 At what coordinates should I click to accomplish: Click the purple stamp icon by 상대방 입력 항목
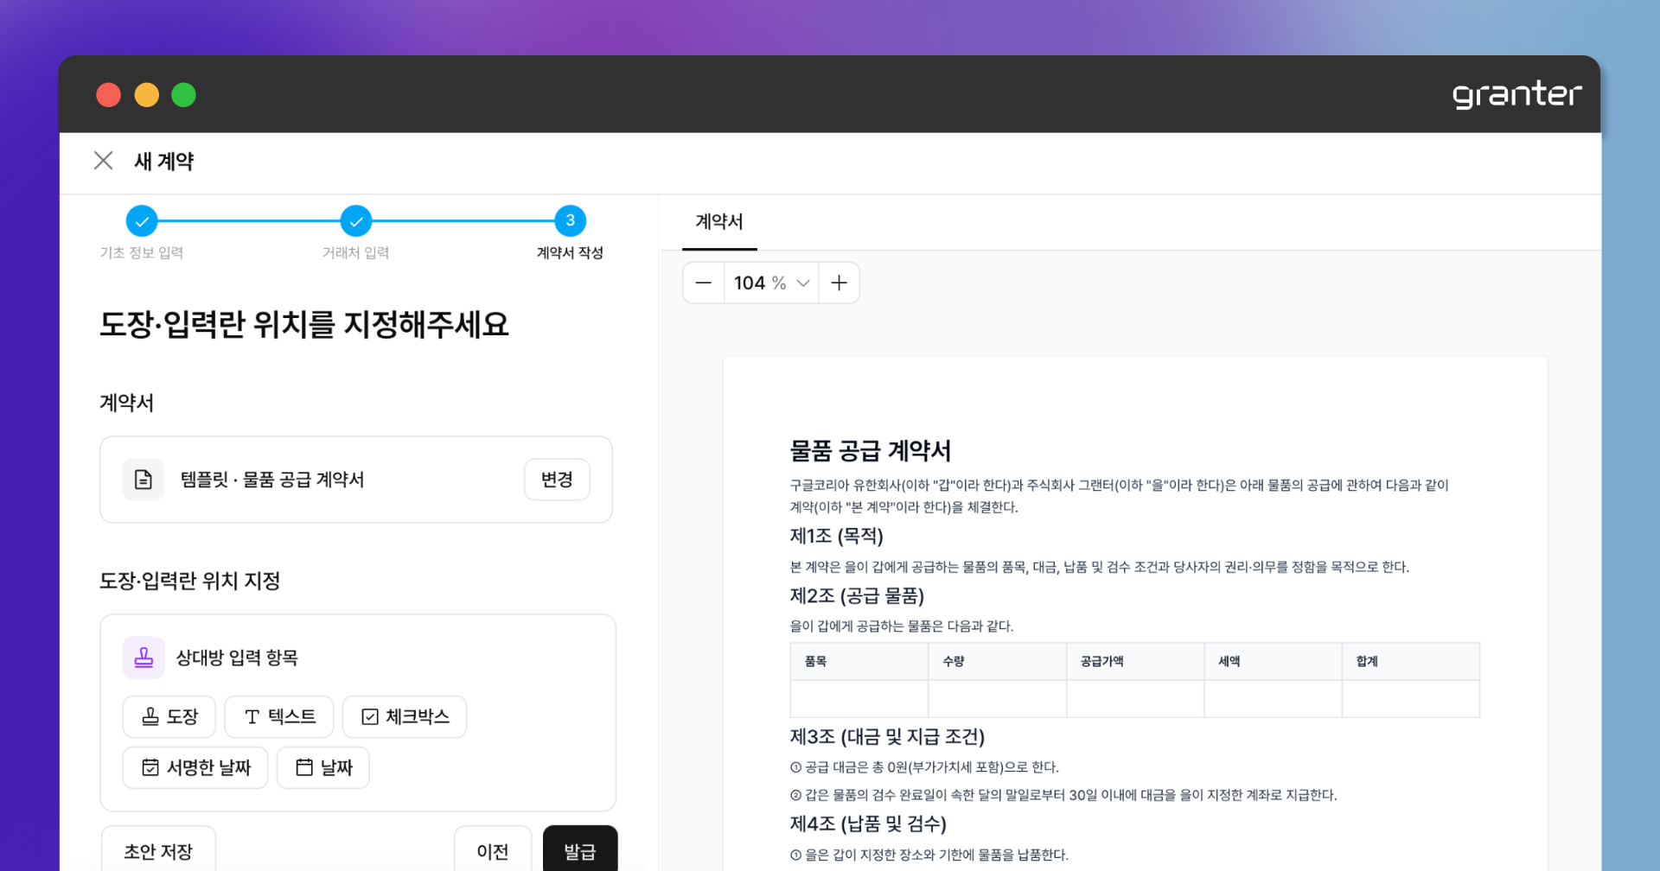click(x=144, y=658)
